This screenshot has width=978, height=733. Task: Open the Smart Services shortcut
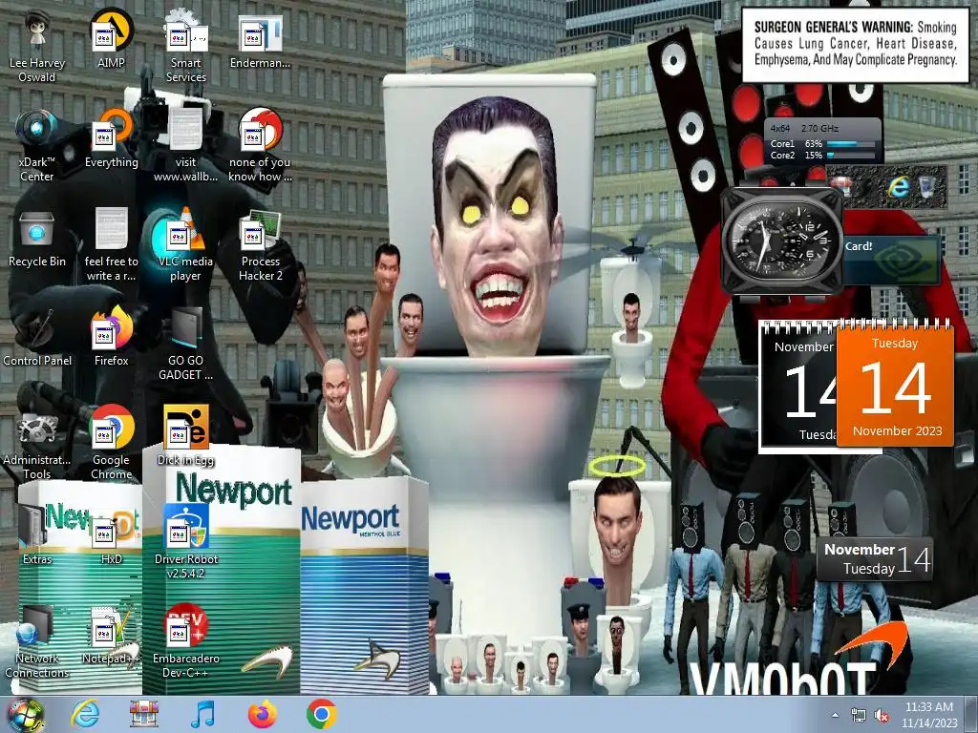coord(185,47)
